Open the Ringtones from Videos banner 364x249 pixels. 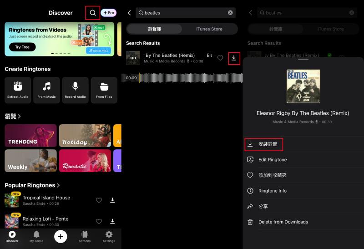(60, 39)
